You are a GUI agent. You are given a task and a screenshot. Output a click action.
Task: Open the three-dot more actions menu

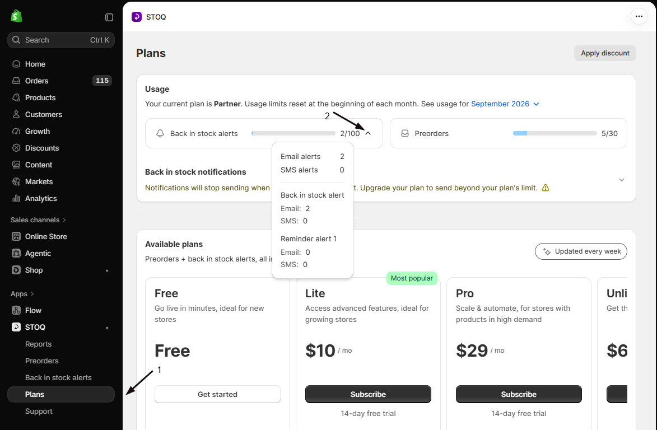639,16
